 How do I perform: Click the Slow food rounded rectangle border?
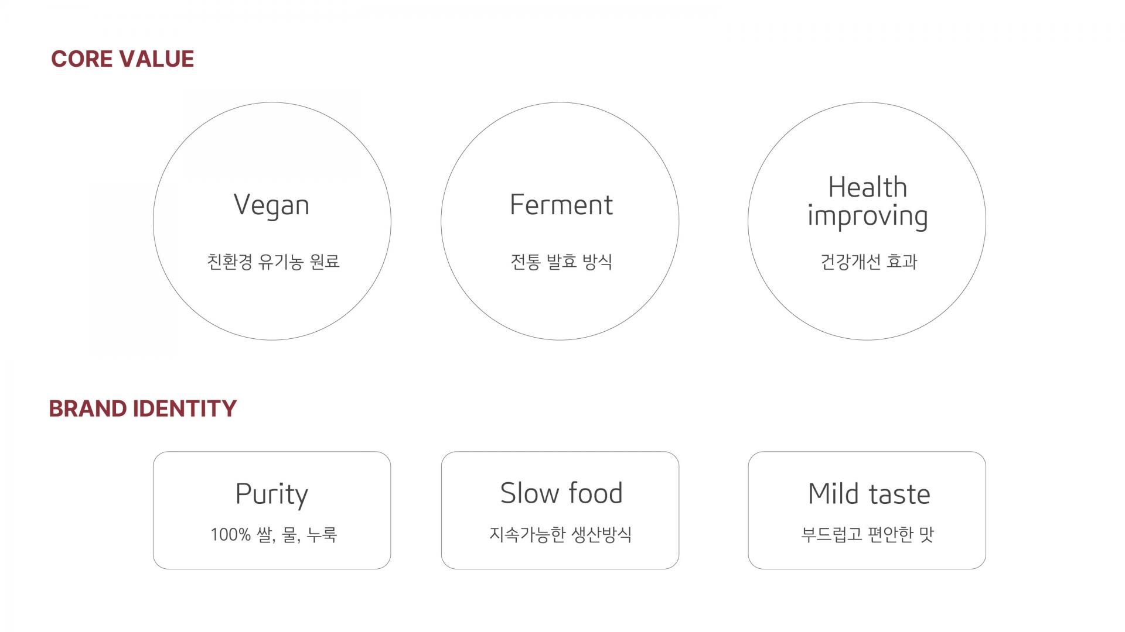560,510
